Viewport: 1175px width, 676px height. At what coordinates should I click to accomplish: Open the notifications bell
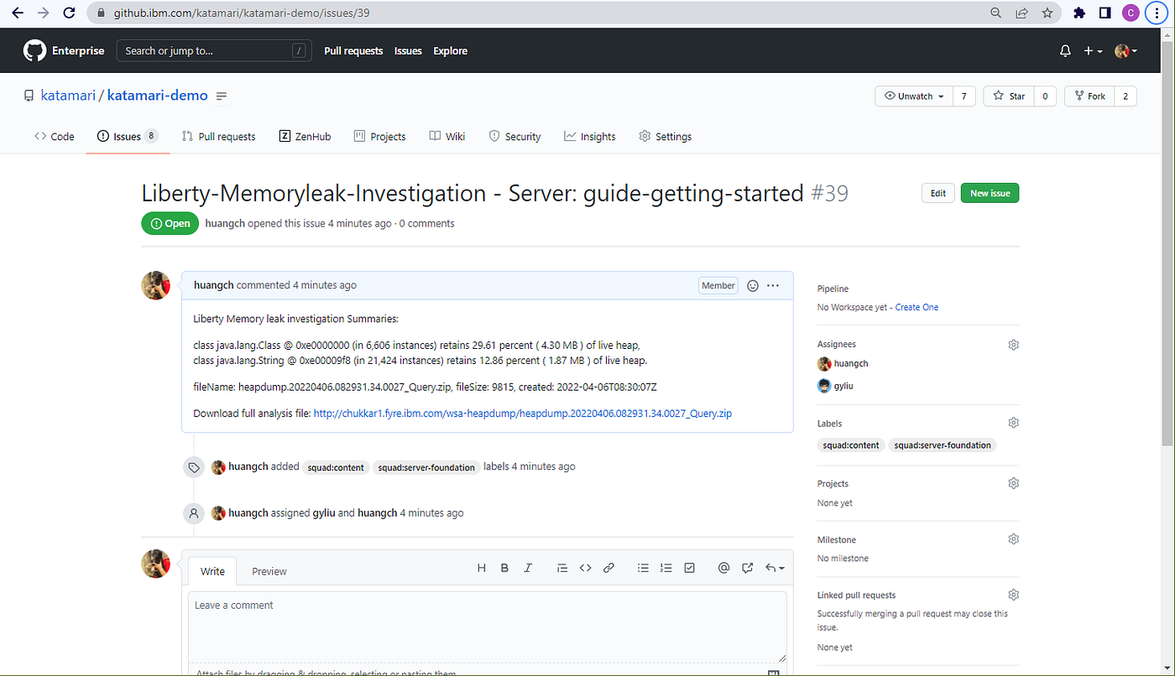pos(1065,51)
